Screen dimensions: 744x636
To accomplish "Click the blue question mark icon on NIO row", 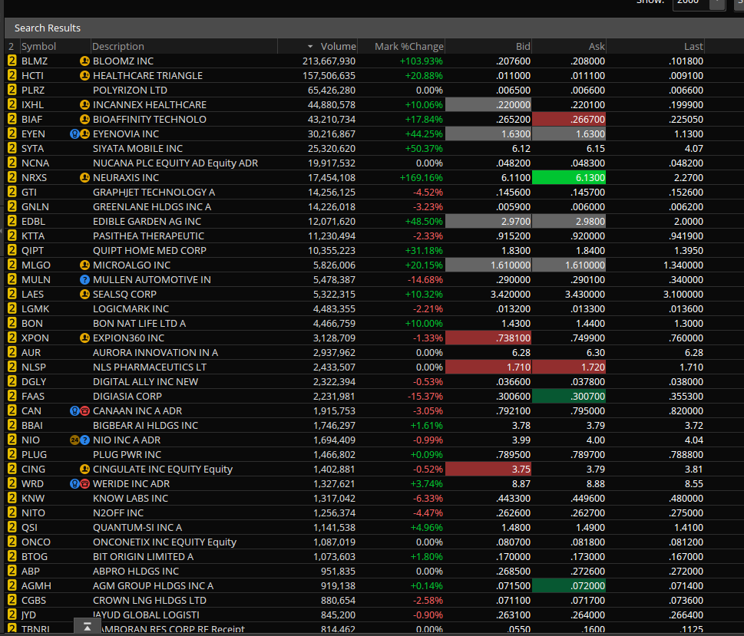I will tap(84, 440).
